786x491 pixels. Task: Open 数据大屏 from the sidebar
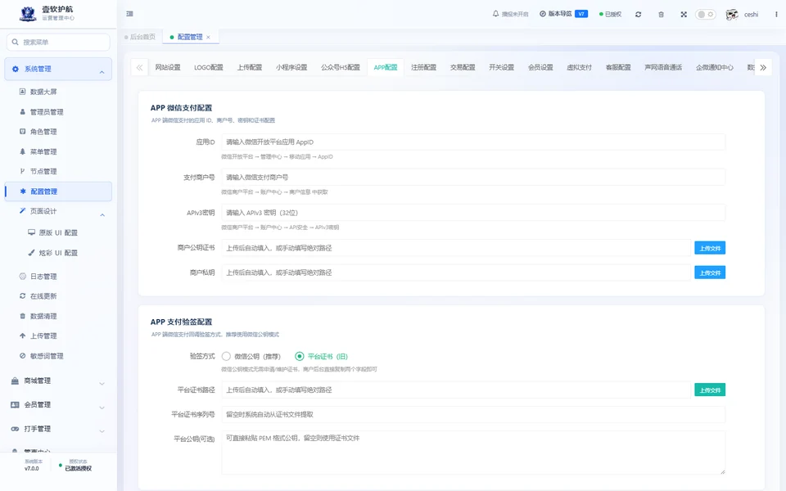43,92
